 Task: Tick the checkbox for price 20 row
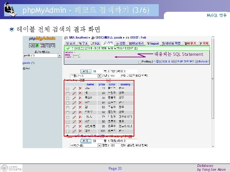(x=67, y=93)
